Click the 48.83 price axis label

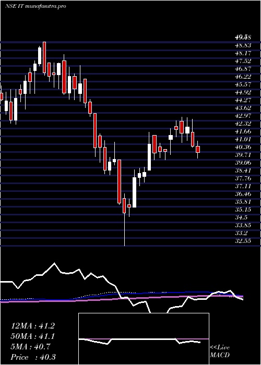point(243,45)
